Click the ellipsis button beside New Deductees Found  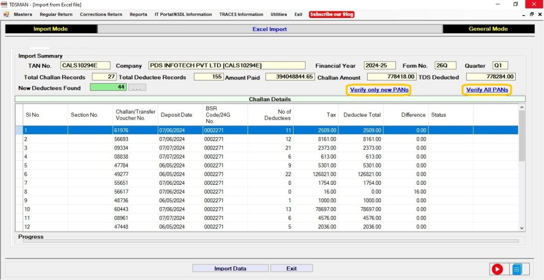[137, 88]
